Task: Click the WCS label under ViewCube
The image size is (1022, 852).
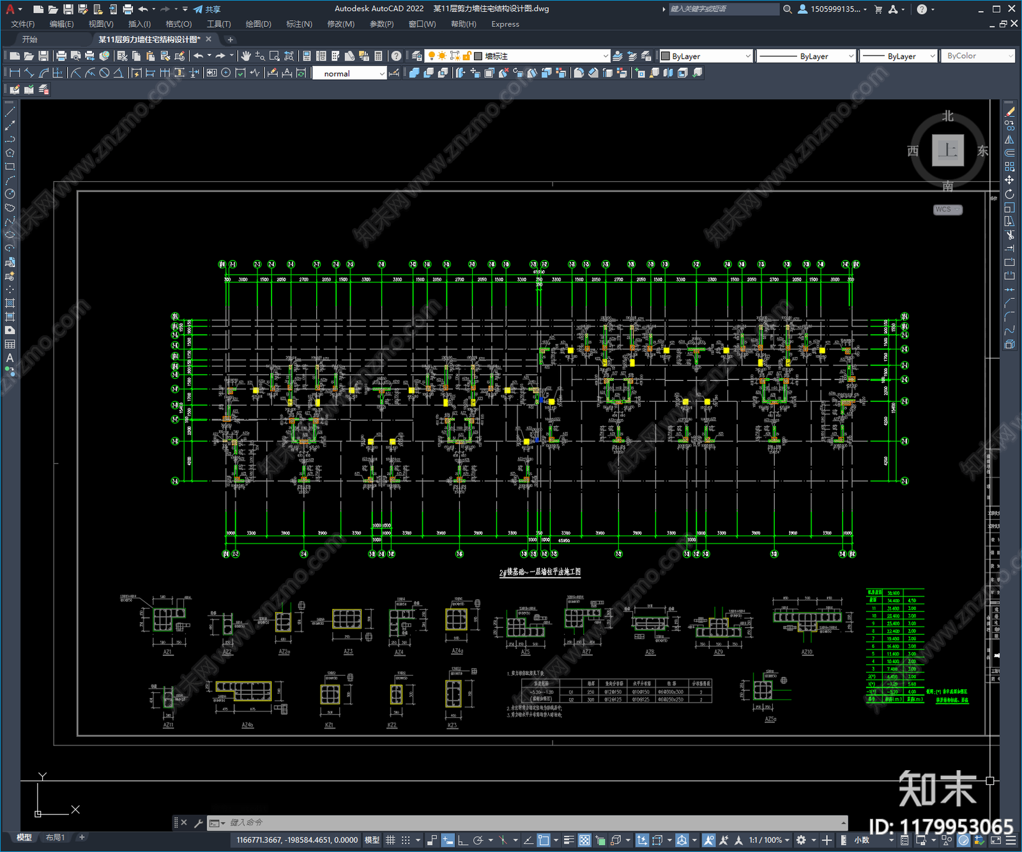Action: [947, 209]
